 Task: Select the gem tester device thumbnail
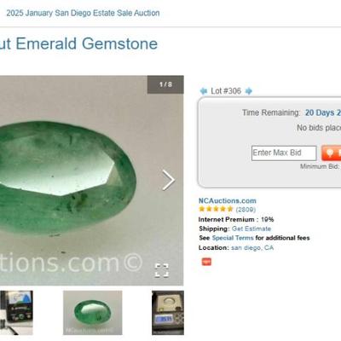coord(16,313)
